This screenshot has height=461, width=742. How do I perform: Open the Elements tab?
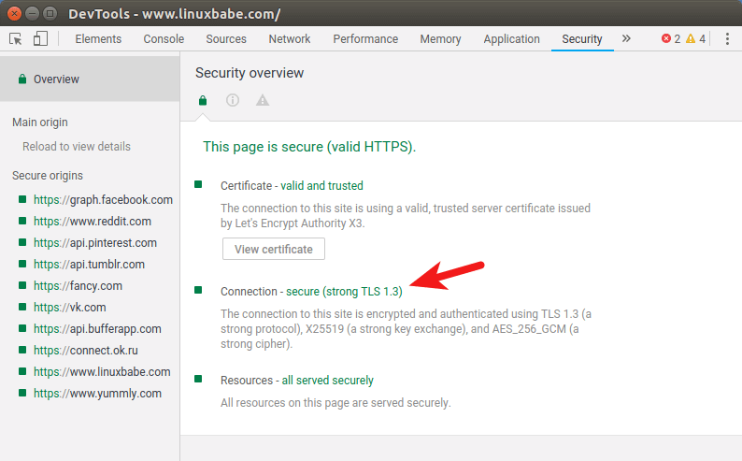pyautogui.click(x=98, y=39)
